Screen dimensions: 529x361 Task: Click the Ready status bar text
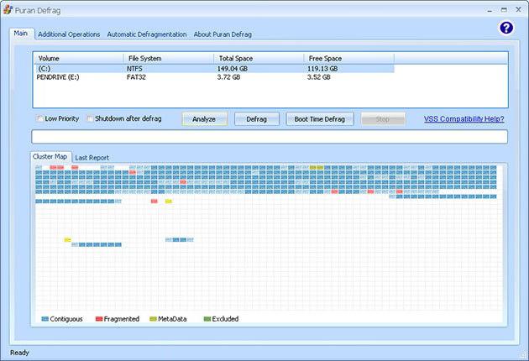tap(19, 353)
